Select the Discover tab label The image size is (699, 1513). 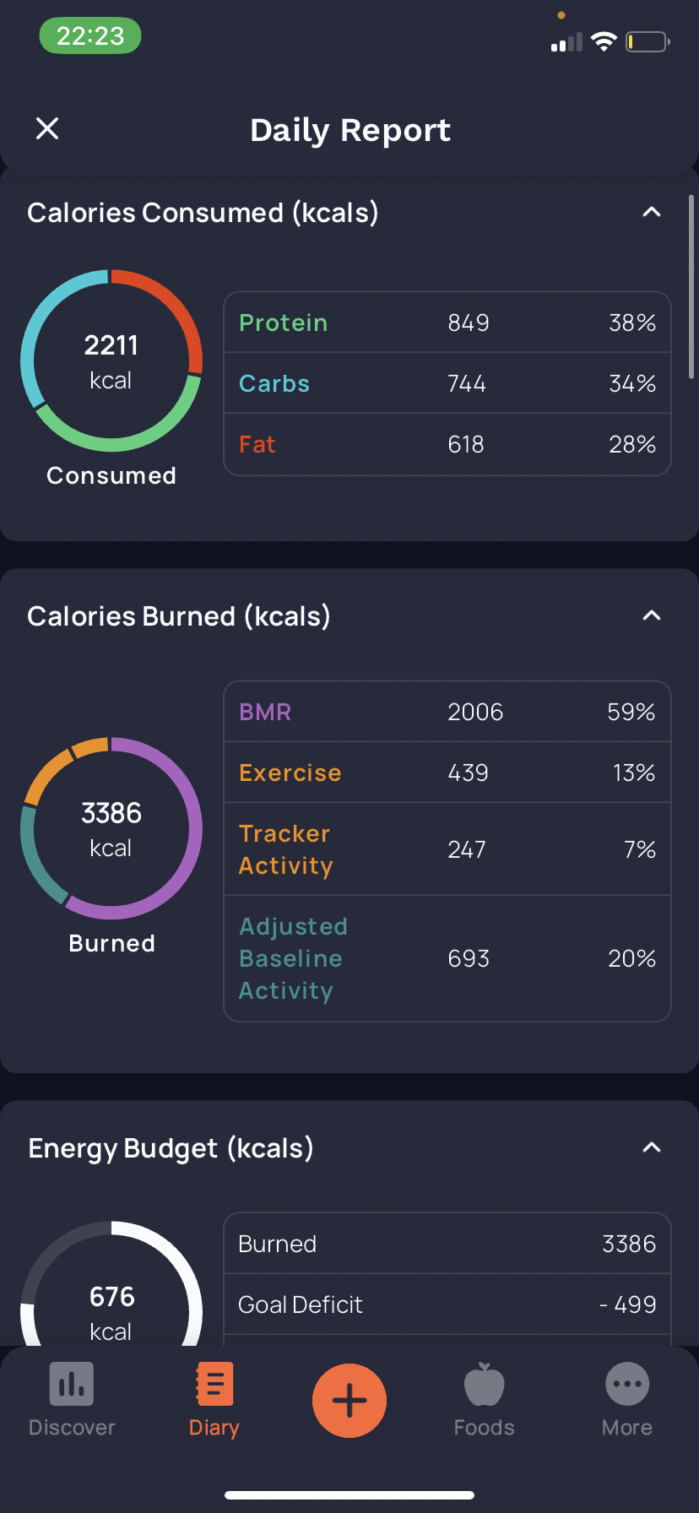(x=72, y=1428)
